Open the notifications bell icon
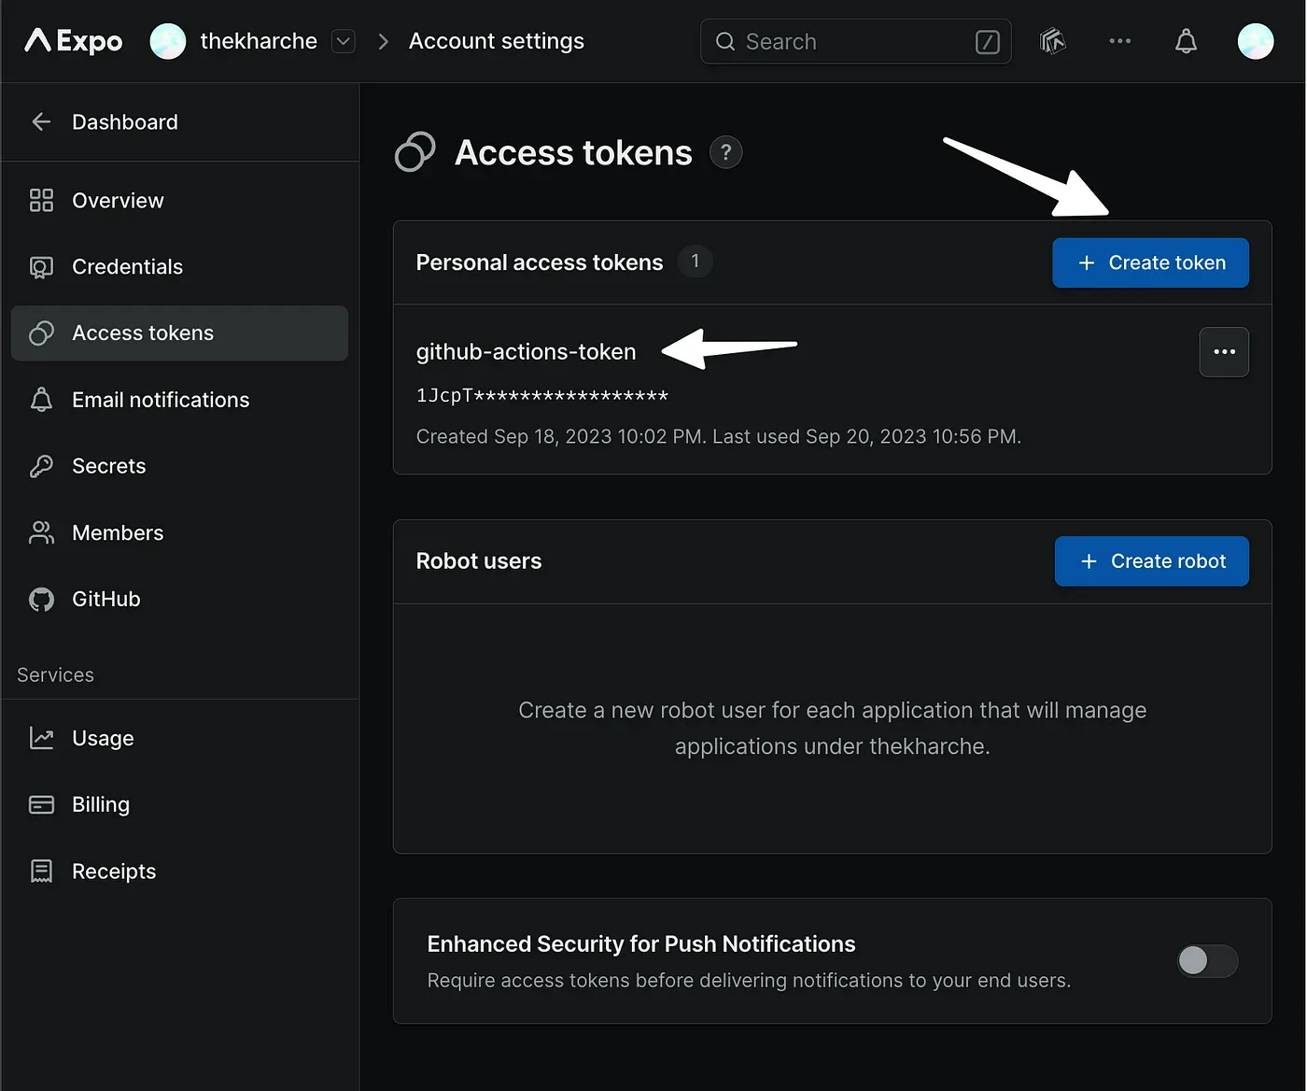 [1186, 41]
